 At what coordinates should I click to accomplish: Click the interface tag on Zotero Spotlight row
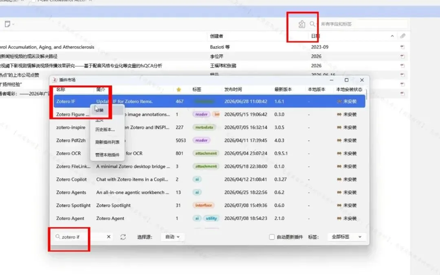pyautogui.click(x=203, y=205)
